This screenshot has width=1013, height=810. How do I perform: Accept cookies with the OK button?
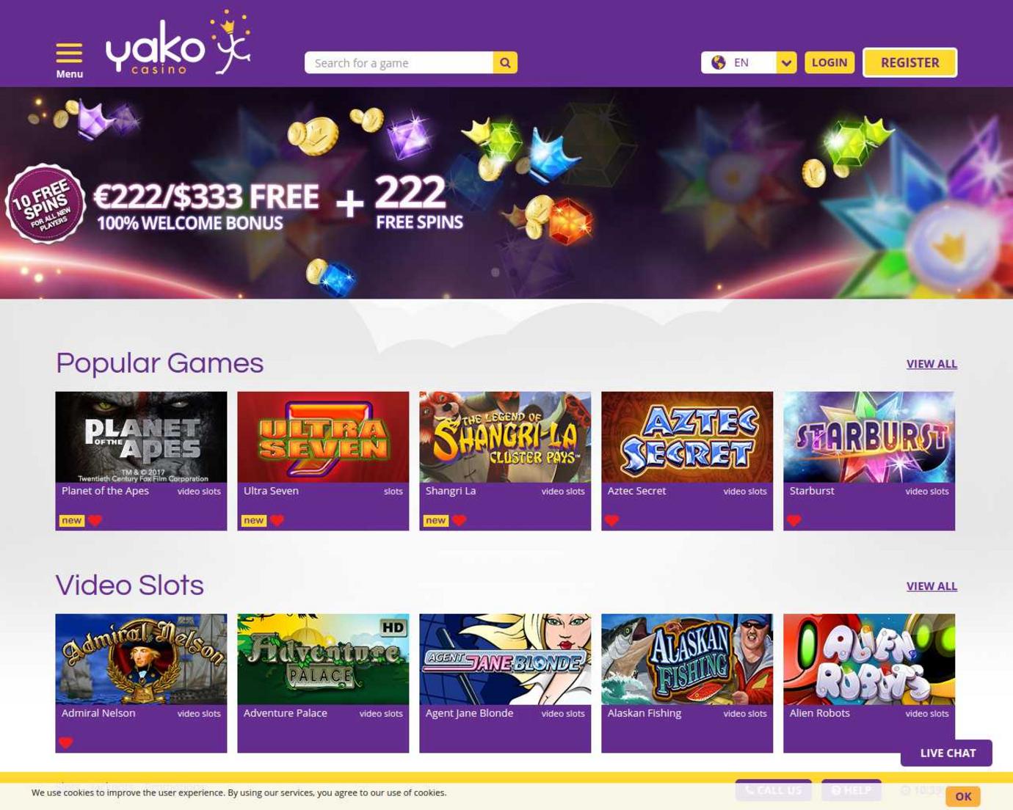click(x=963, y=796)
